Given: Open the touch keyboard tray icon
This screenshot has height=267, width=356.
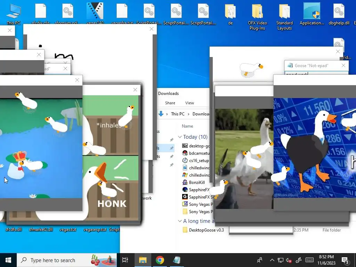Looking at the screenshot, I should point(309,260).
